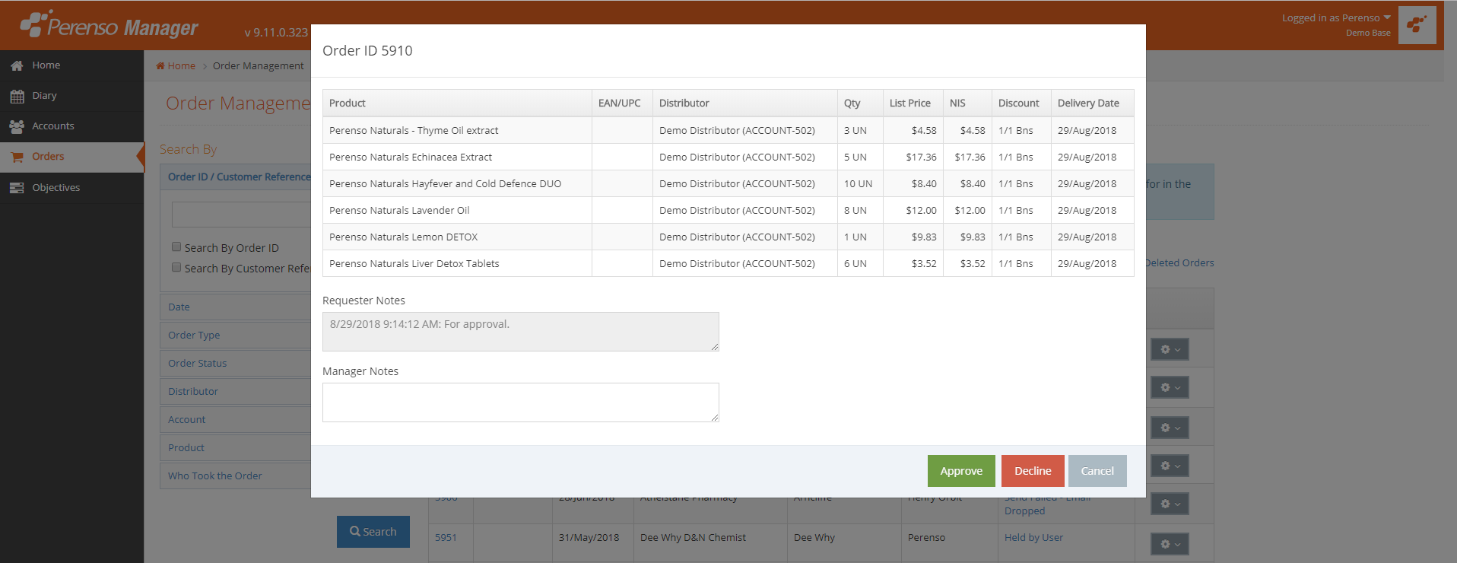This screenshot has width=1457, height=563.
Task: Expand the Order Status filter
Action: point(235,363)
